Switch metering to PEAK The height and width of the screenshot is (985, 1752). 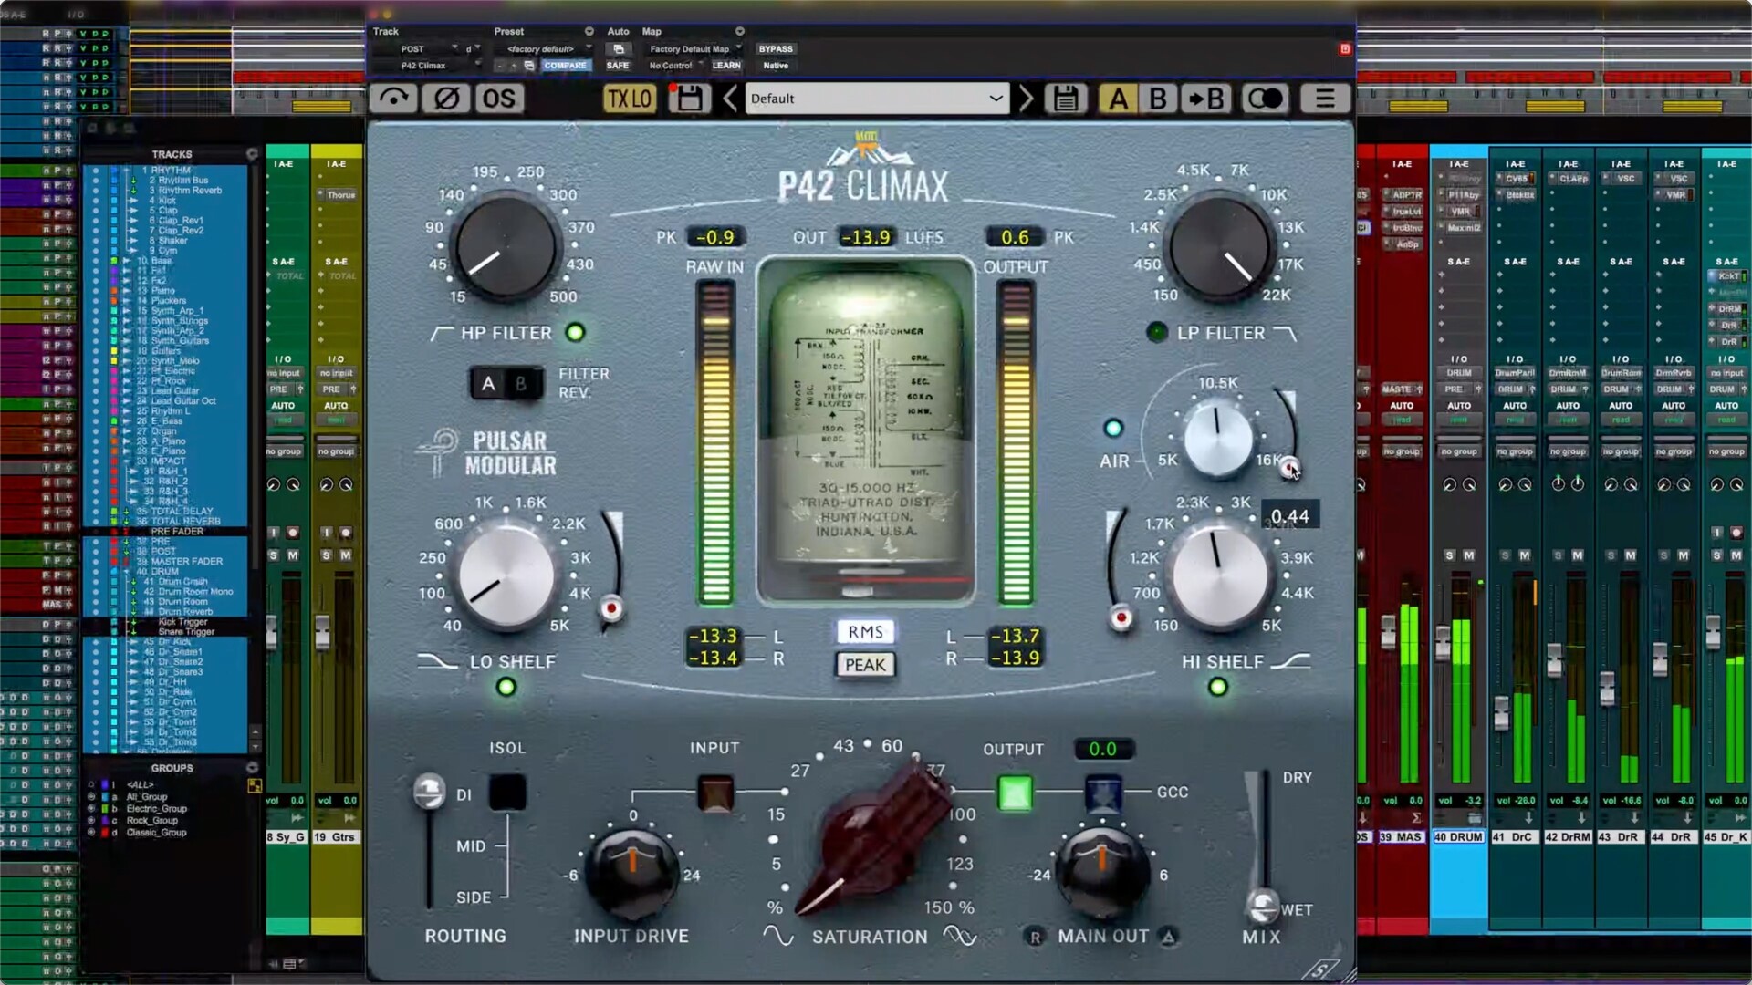click(x=865, y=665)
